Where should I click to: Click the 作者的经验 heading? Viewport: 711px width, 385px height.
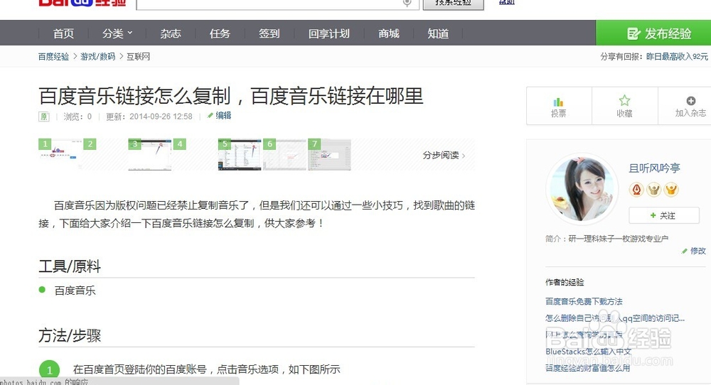click(565, 282)
